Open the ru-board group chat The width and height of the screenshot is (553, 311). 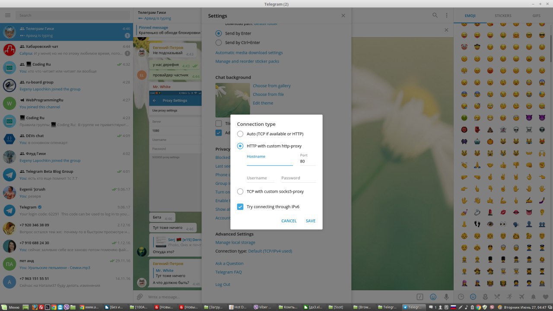(67, 86)
